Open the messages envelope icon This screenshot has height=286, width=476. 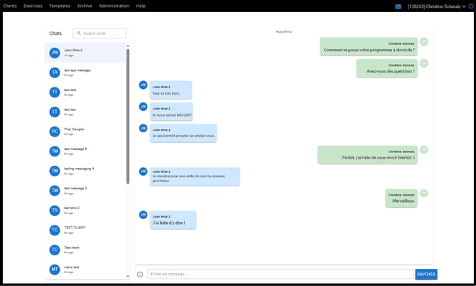tap(398, 6)
